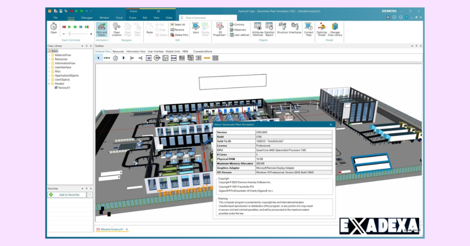
Task: Show the Inheritance view
Action: coord(295,28)
